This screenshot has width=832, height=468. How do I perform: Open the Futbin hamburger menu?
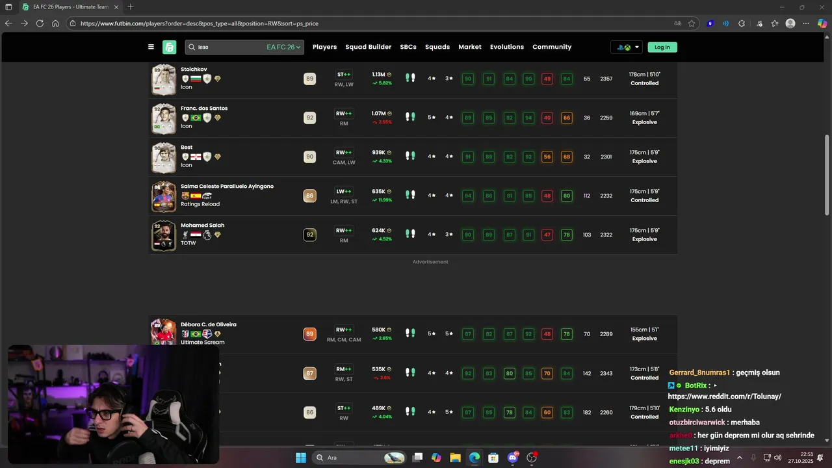pyautogui.click(x=151, y=47)
